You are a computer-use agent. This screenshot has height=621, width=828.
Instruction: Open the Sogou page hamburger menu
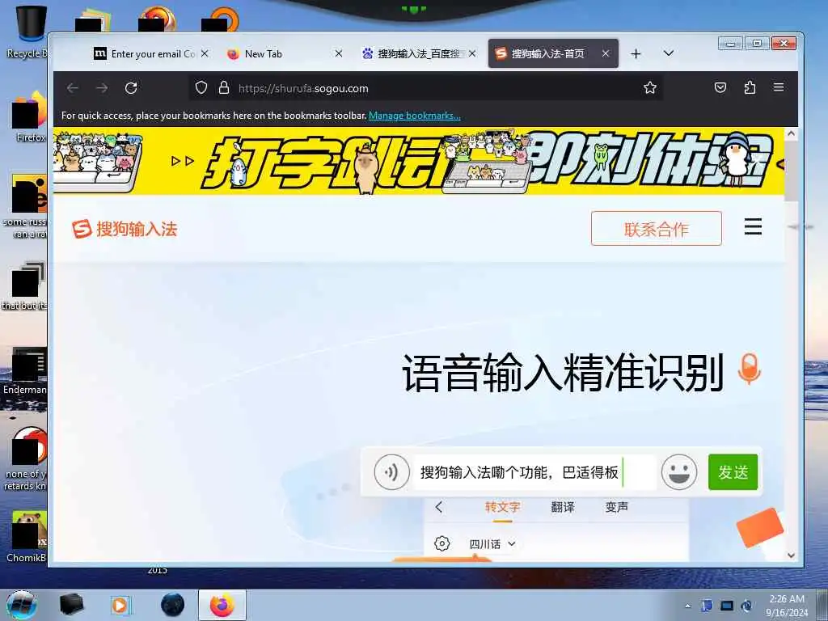(753, 226)
